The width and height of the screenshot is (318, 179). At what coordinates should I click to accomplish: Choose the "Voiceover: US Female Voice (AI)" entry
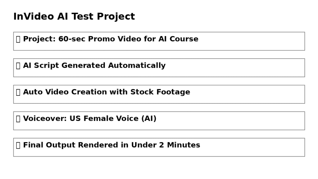tap(90, 119)
